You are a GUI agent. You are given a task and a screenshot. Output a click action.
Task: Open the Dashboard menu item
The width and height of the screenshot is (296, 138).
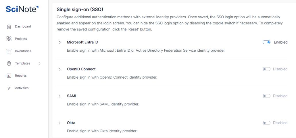[x=23, y=26]
